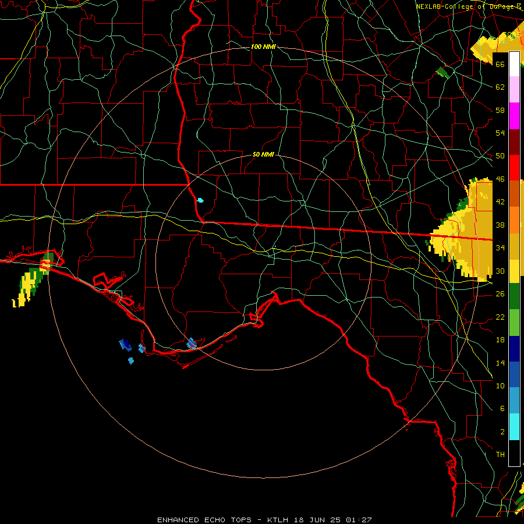The width and height of the screenshot is (524, 524).
Task: Click the "ENHANCED ECHO TOPS" title text
Action: tap(204, 520)
